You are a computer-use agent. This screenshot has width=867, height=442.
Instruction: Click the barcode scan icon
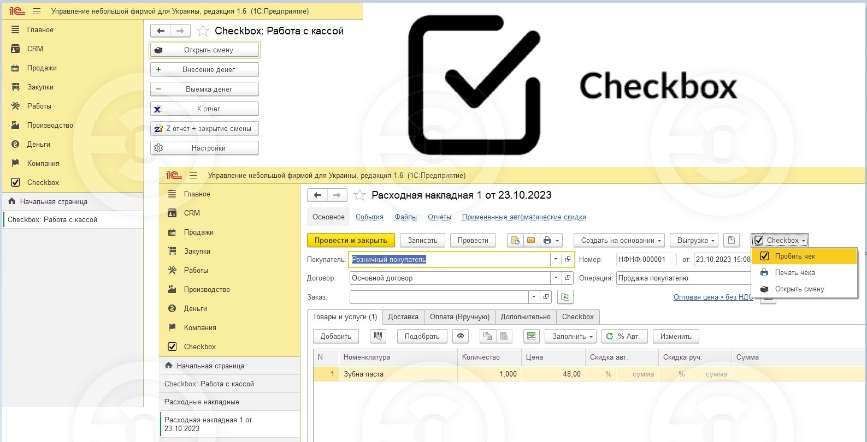(378, 336)
